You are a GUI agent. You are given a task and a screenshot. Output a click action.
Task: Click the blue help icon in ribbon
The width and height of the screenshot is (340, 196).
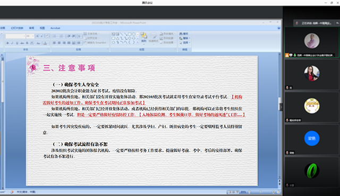[279, 28]
